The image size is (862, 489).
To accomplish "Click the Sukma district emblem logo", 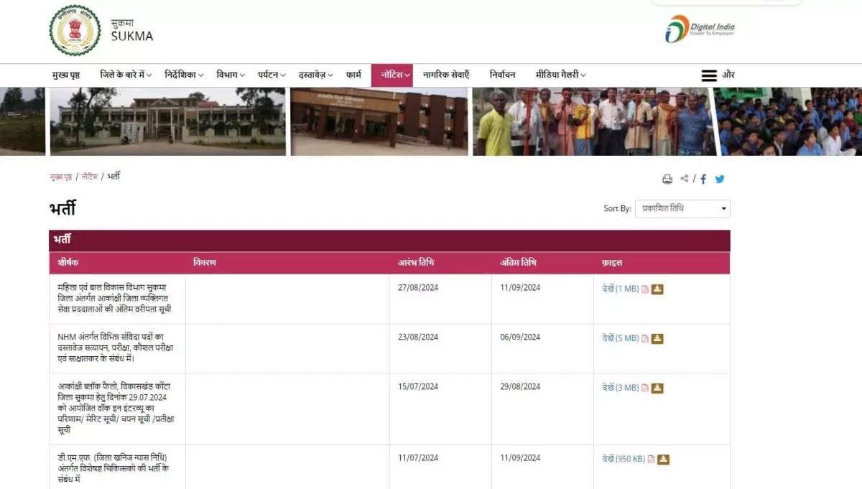I will (x=75, y=30).
